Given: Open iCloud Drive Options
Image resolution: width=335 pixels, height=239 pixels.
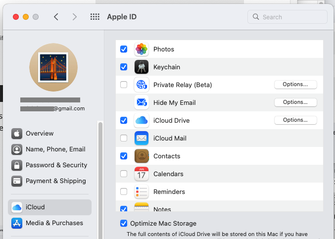Looking at the screenshot, I should (x=295, y=120).
